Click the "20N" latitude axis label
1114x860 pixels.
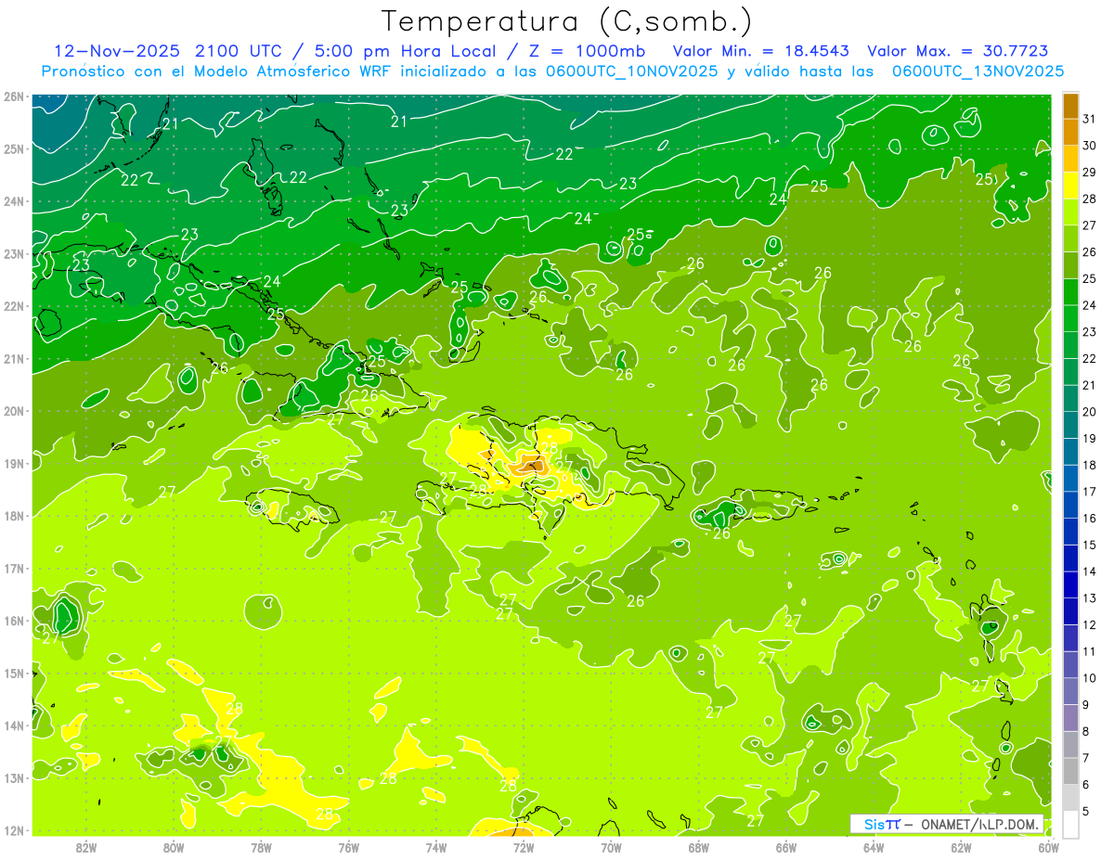tap(13, 411)
